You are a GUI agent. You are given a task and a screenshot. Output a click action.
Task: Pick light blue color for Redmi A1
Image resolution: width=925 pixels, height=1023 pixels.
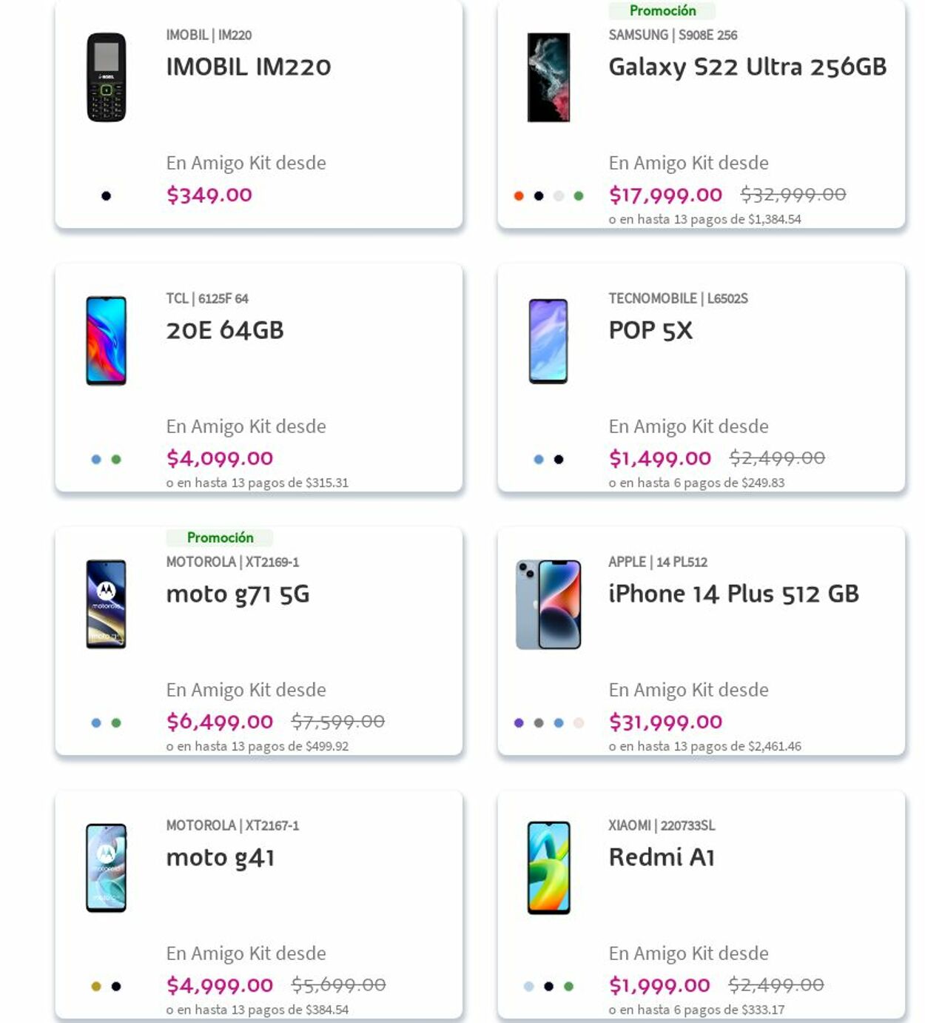coord(528,987)
